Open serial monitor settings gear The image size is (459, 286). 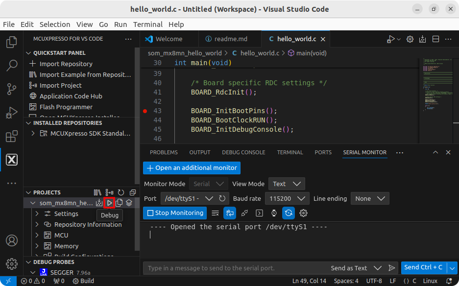point(303,213)
